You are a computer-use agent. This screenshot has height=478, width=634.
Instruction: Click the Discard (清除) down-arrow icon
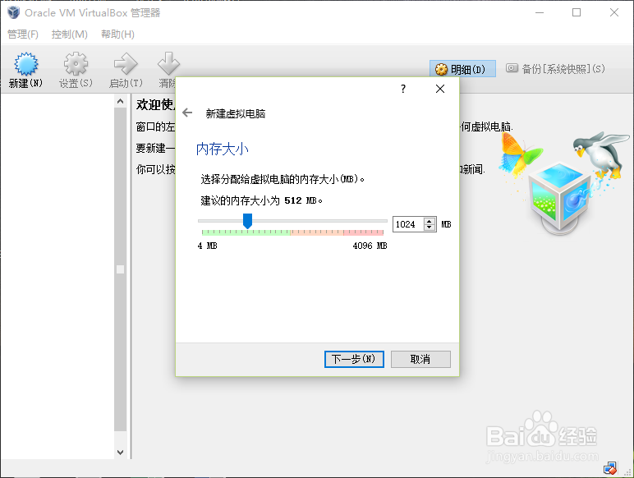pos(168,64)
